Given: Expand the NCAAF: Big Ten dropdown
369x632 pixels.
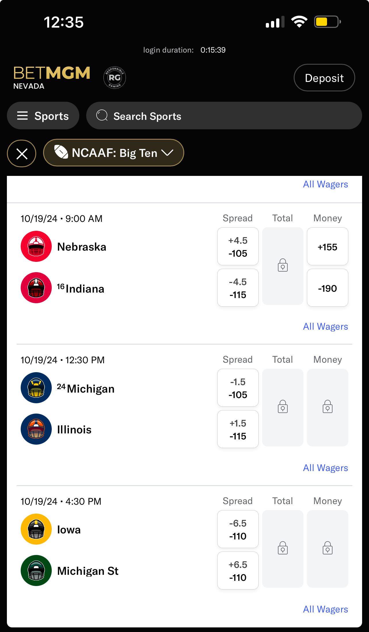Looking at the screenshot, I should pos(114,153).
